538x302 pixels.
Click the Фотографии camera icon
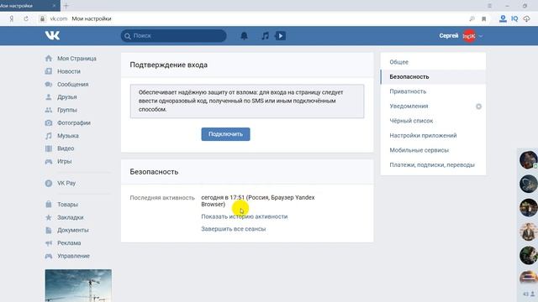click(x=49, y=122)
